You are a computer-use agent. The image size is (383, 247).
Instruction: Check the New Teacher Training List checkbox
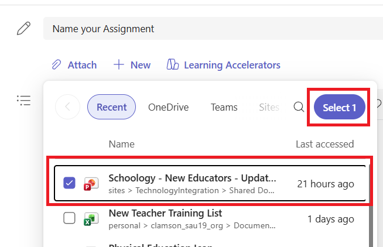[x=69, y=218]
